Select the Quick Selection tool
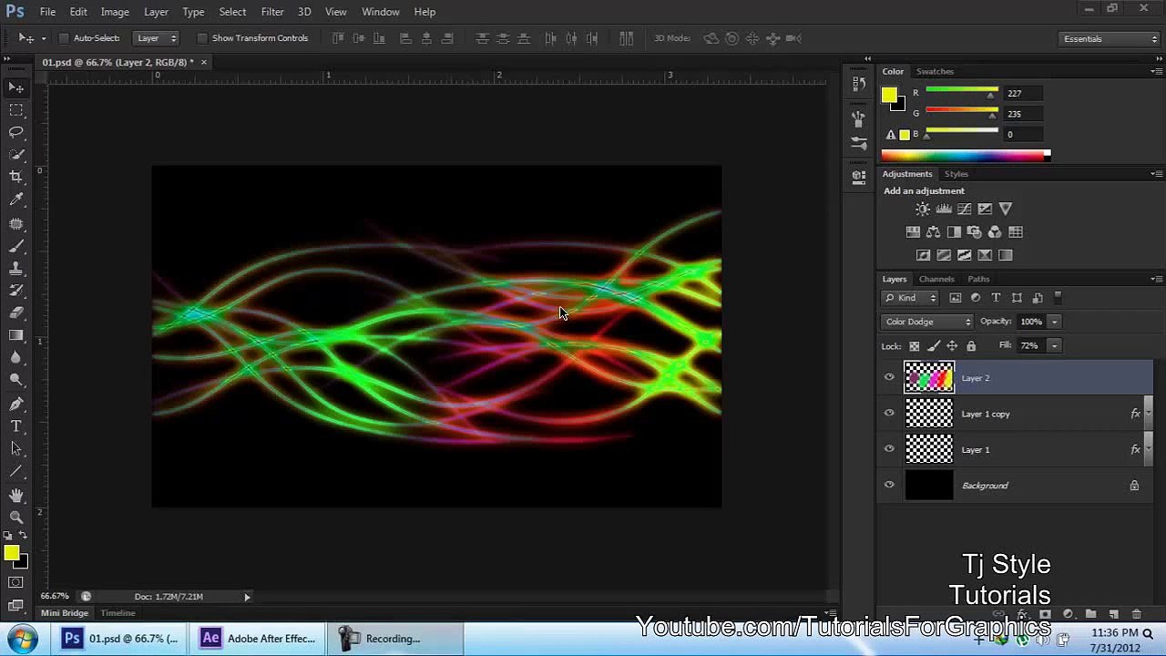 pos(16,155)
